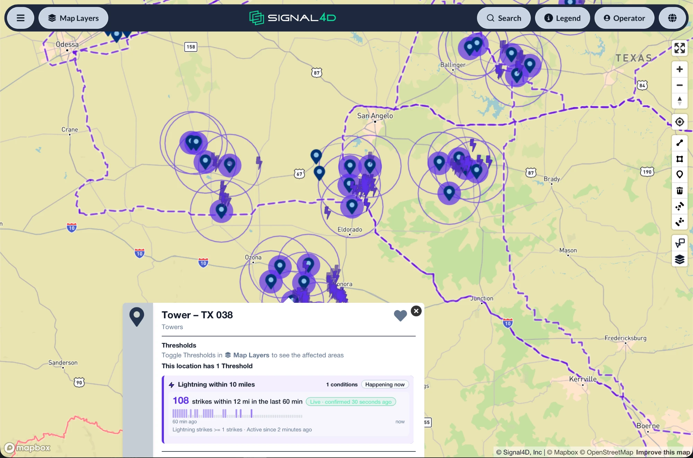Image resolution: width=693 pixels, height=458 pixels.
Task: Open the layers stack control
Action: click(679, 259)
